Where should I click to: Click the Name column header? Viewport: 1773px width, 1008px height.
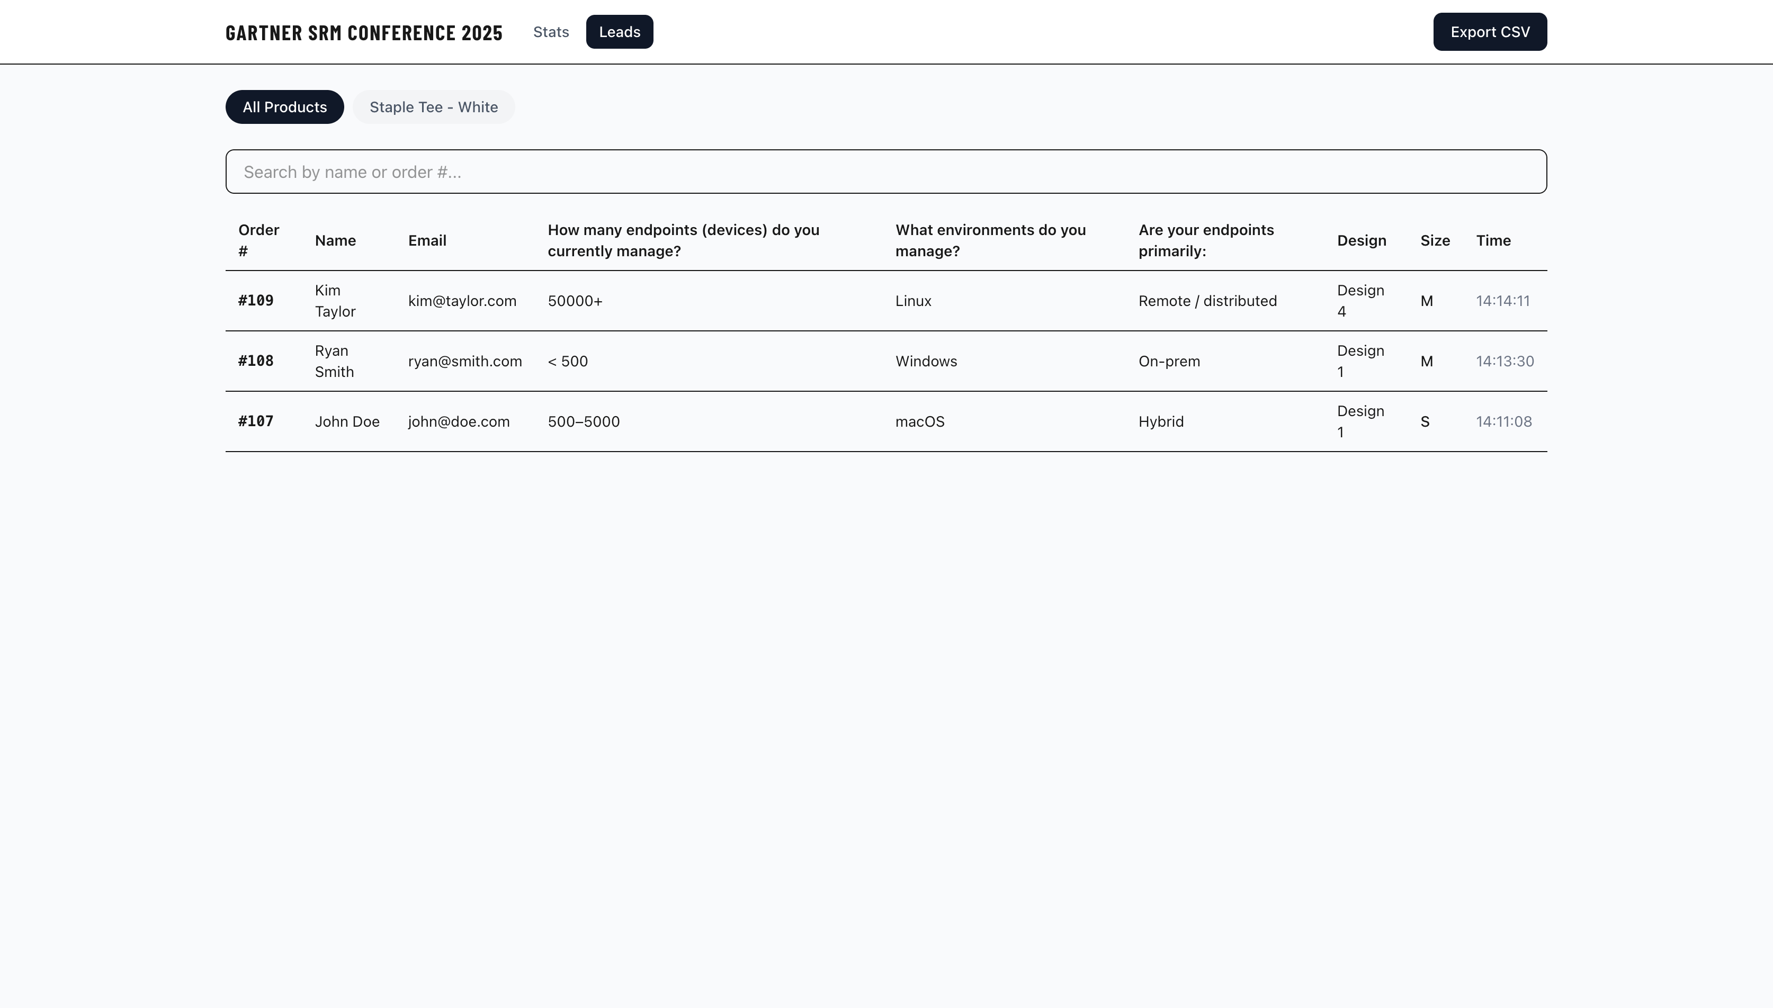(x=335, y=240)
